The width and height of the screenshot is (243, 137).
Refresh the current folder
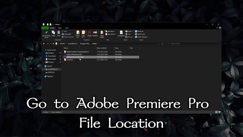pos(162,44)
